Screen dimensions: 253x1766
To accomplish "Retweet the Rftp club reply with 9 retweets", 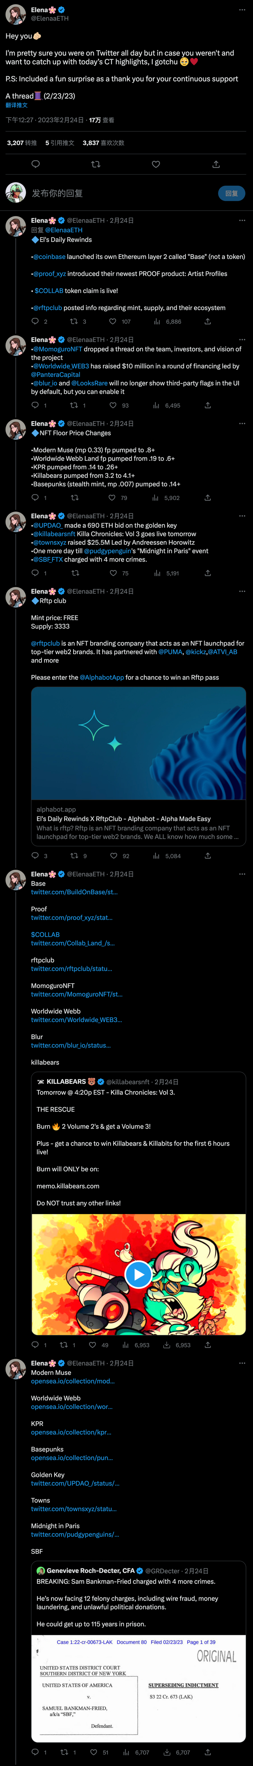I will tap(75, 855).
